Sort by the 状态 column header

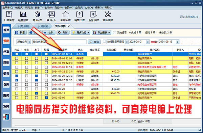pyautogui.click(x=80, y=50)
